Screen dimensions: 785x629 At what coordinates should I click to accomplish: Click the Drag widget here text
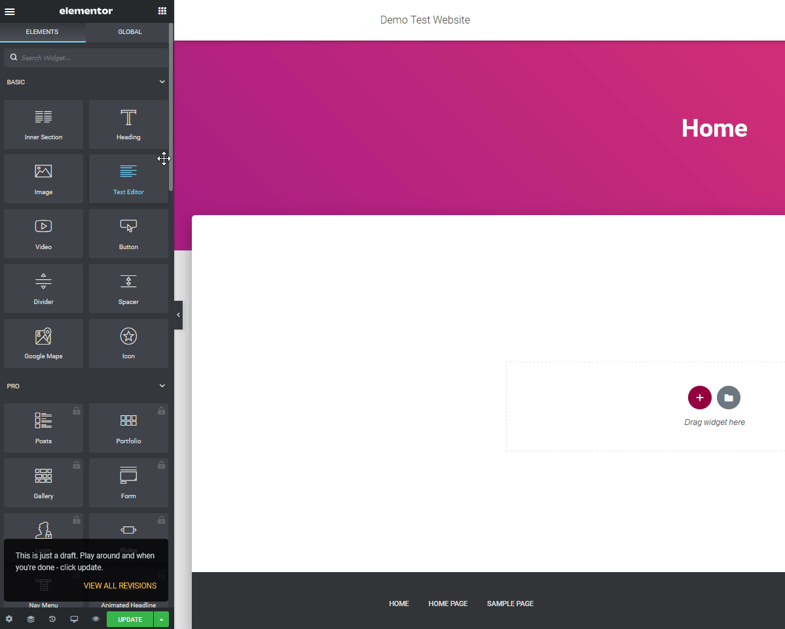pos(714,422)
